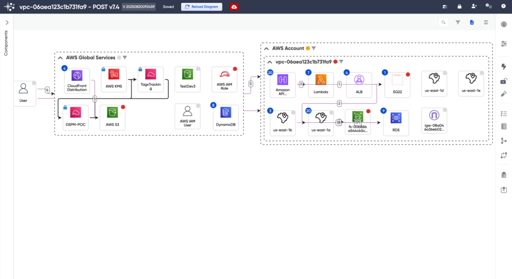The width and height of the screenshot is (512, 279).
Task: Open the sliders settings panel
Action: pos(504,44)
